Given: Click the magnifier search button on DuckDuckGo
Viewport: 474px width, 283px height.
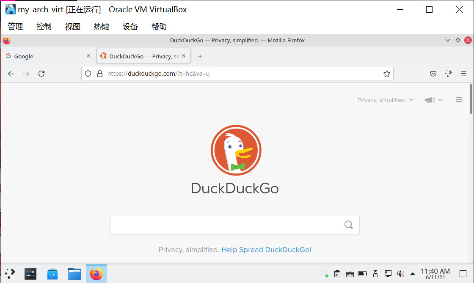Looking at the screenshot, I should [348, 225].
